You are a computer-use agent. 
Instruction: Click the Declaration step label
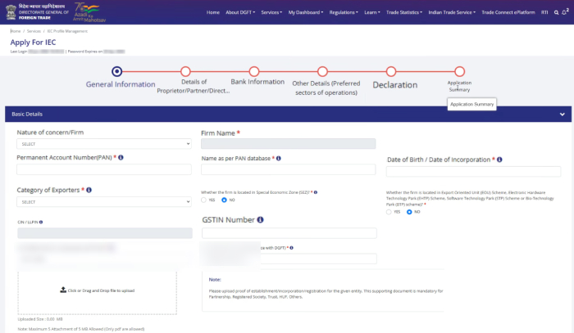coord(395,85)
